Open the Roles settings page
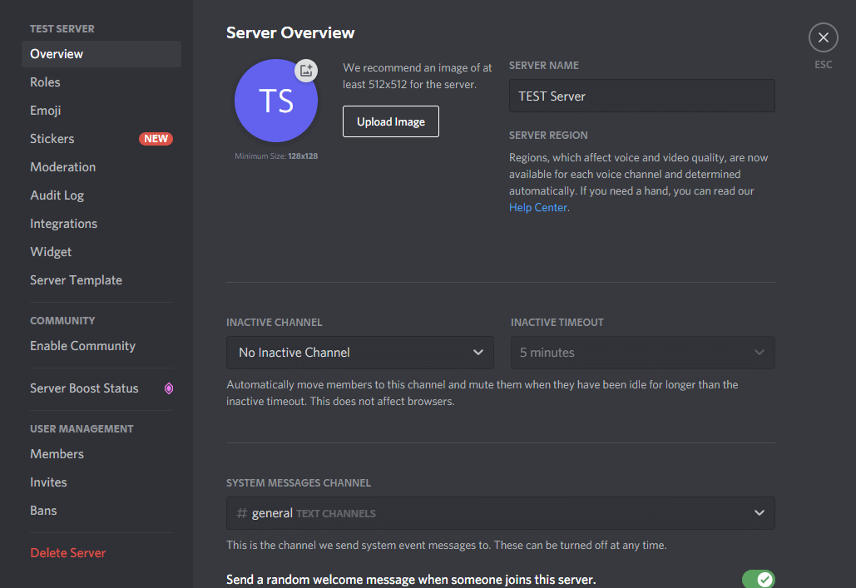This screenshot has height=588, width=856. pos(46,82)
